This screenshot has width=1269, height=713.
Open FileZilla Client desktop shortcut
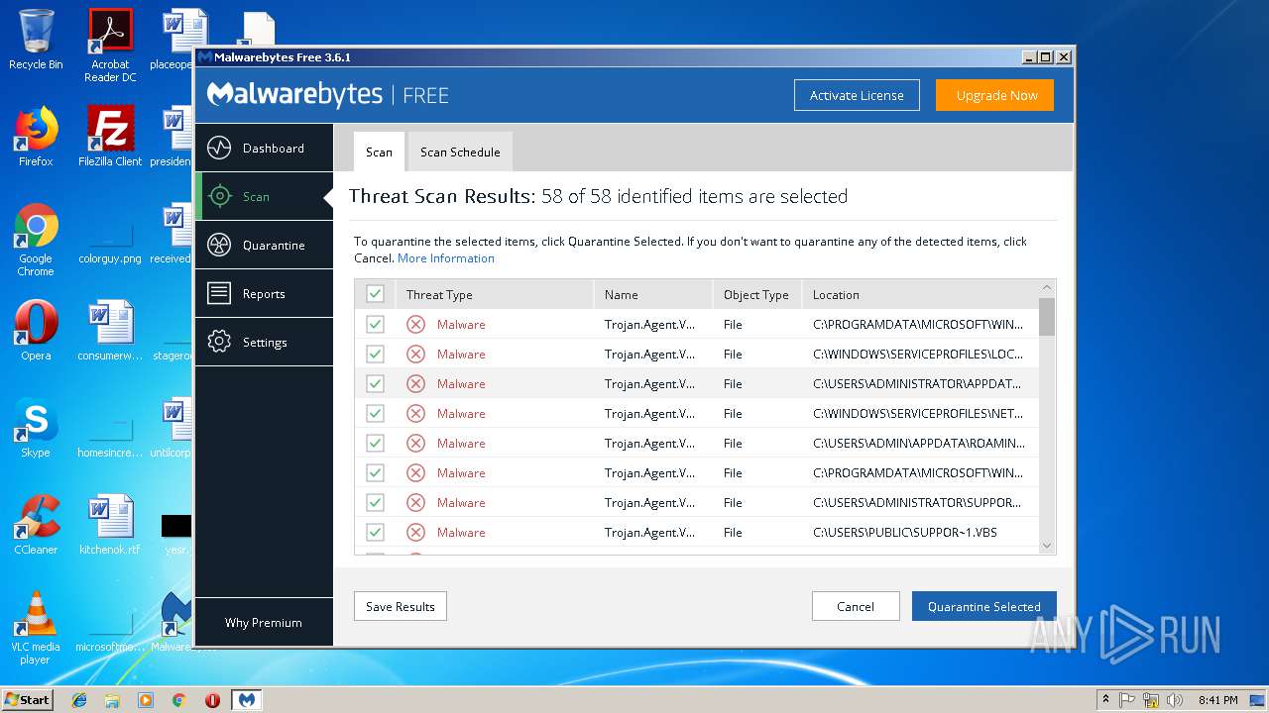(110, 137)
